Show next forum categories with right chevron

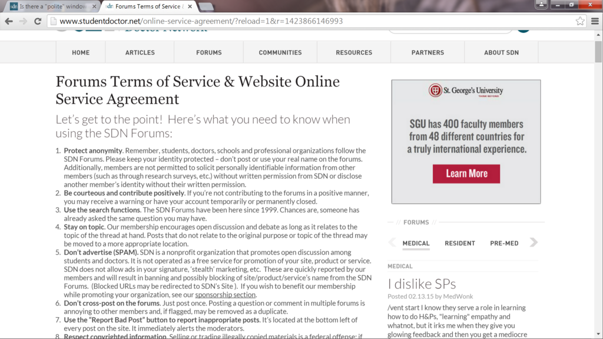534,242
